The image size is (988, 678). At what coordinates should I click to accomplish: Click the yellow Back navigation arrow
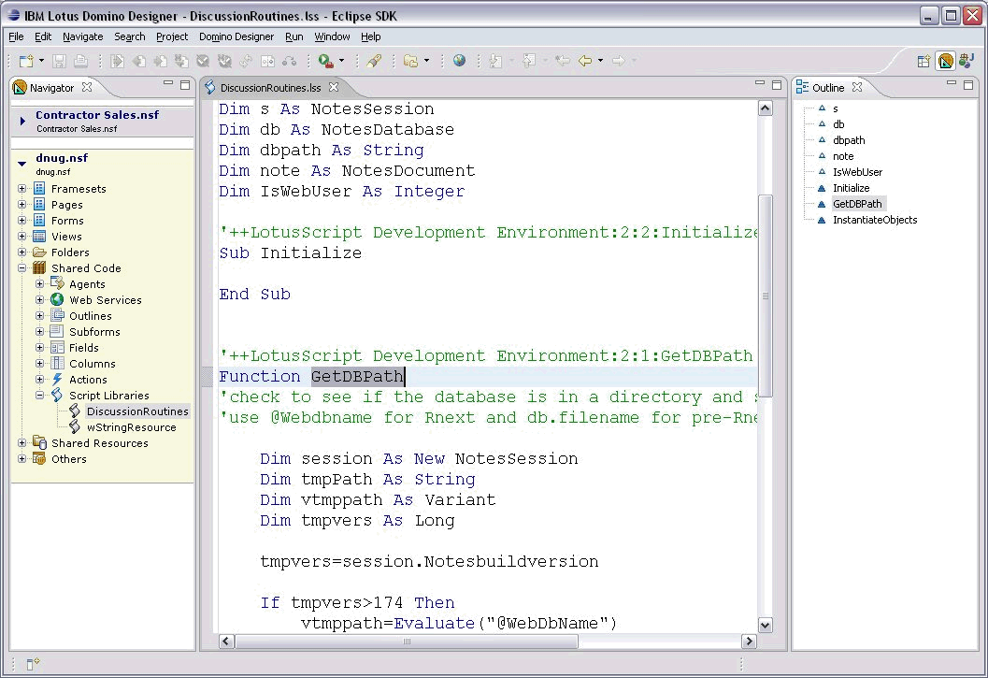point(585,61)
